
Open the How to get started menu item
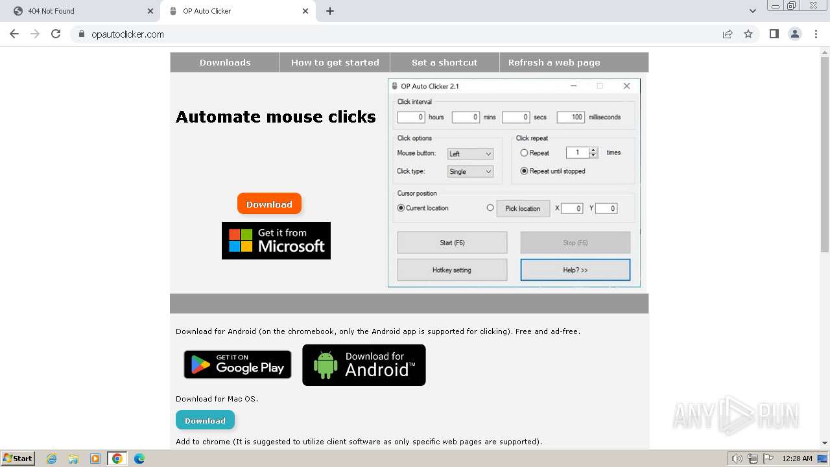335,62
